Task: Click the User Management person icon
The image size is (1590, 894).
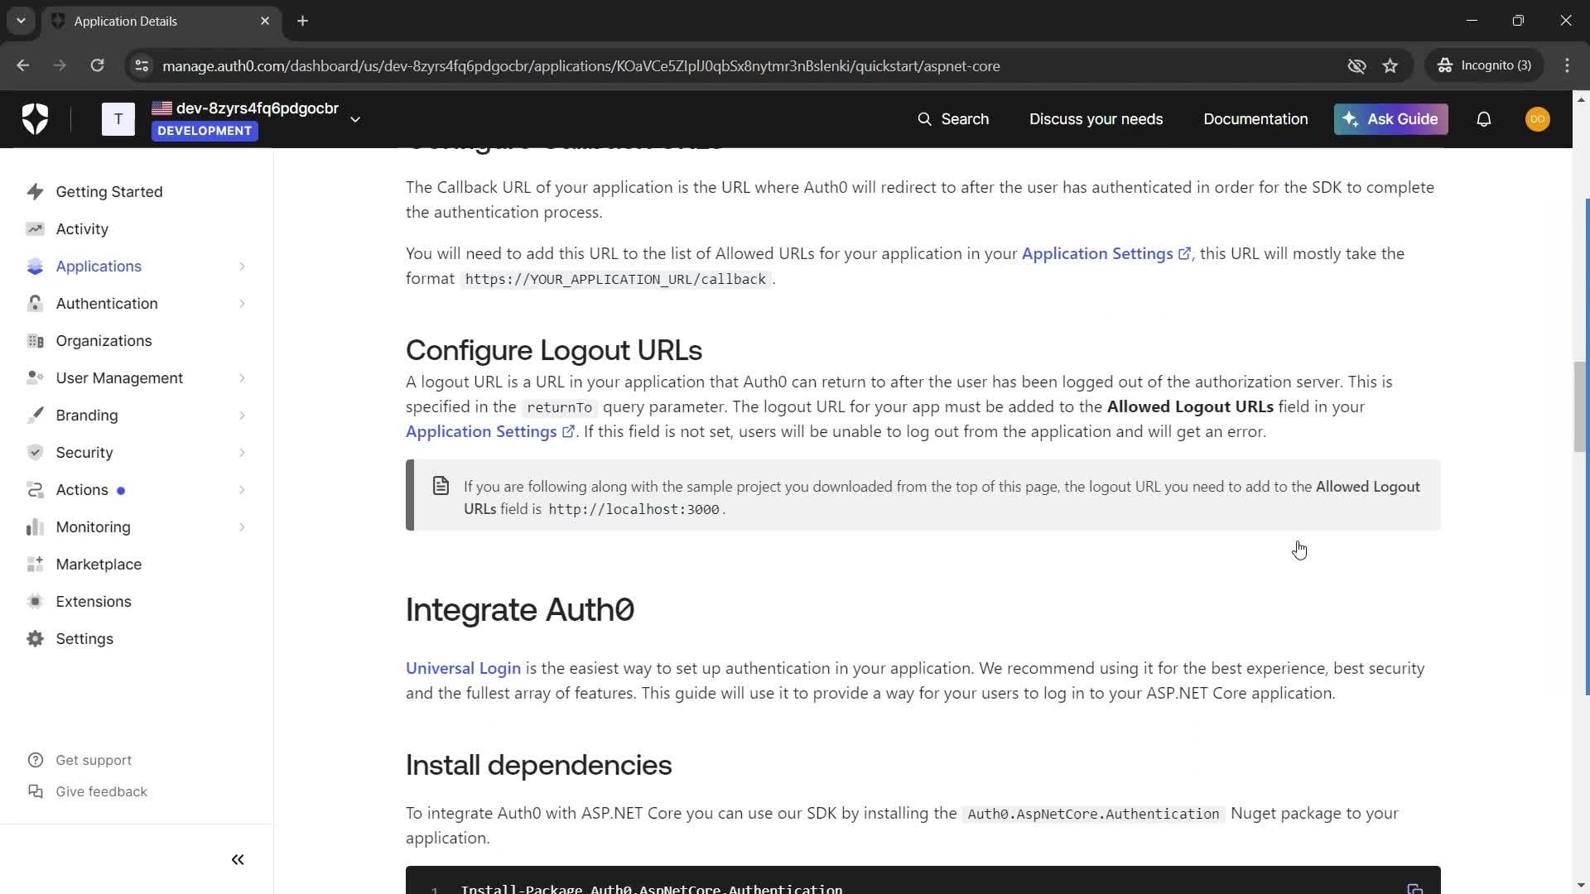Action: (35, 377)
